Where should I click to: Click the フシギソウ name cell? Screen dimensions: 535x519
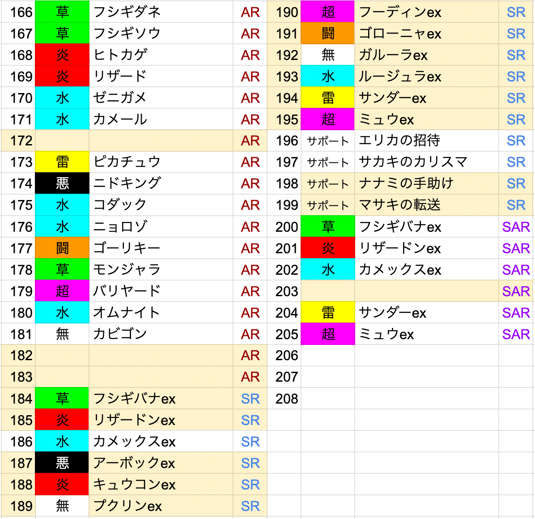161,34
